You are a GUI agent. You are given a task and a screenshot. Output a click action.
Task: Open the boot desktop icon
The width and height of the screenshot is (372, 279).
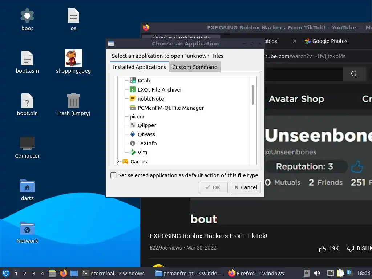27,20
